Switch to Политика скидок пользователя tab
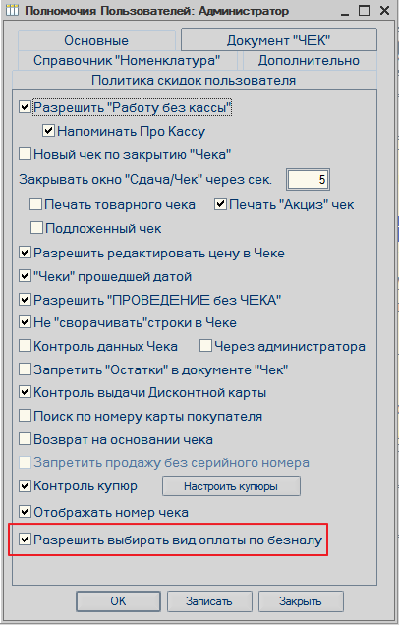The height and width of the screenshot is (625, 399). coord(195,81)
